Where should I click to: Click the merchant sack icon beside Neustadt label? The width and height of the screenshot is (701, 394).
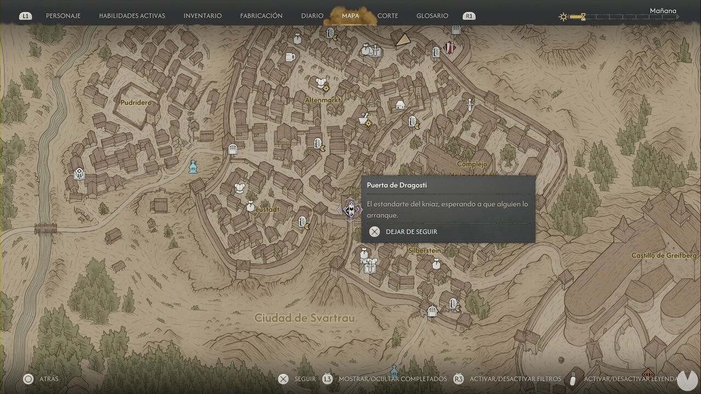coord(250,206)
